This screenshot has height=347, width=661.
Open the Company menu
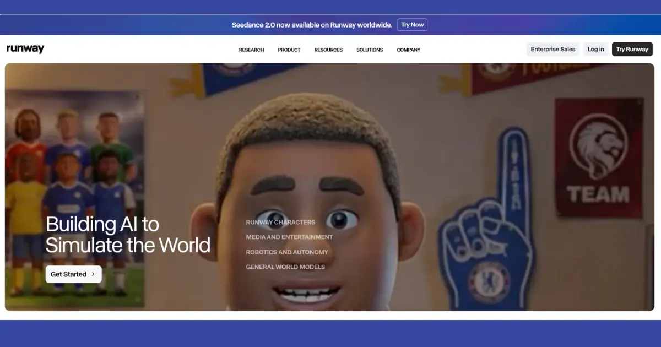409,50
